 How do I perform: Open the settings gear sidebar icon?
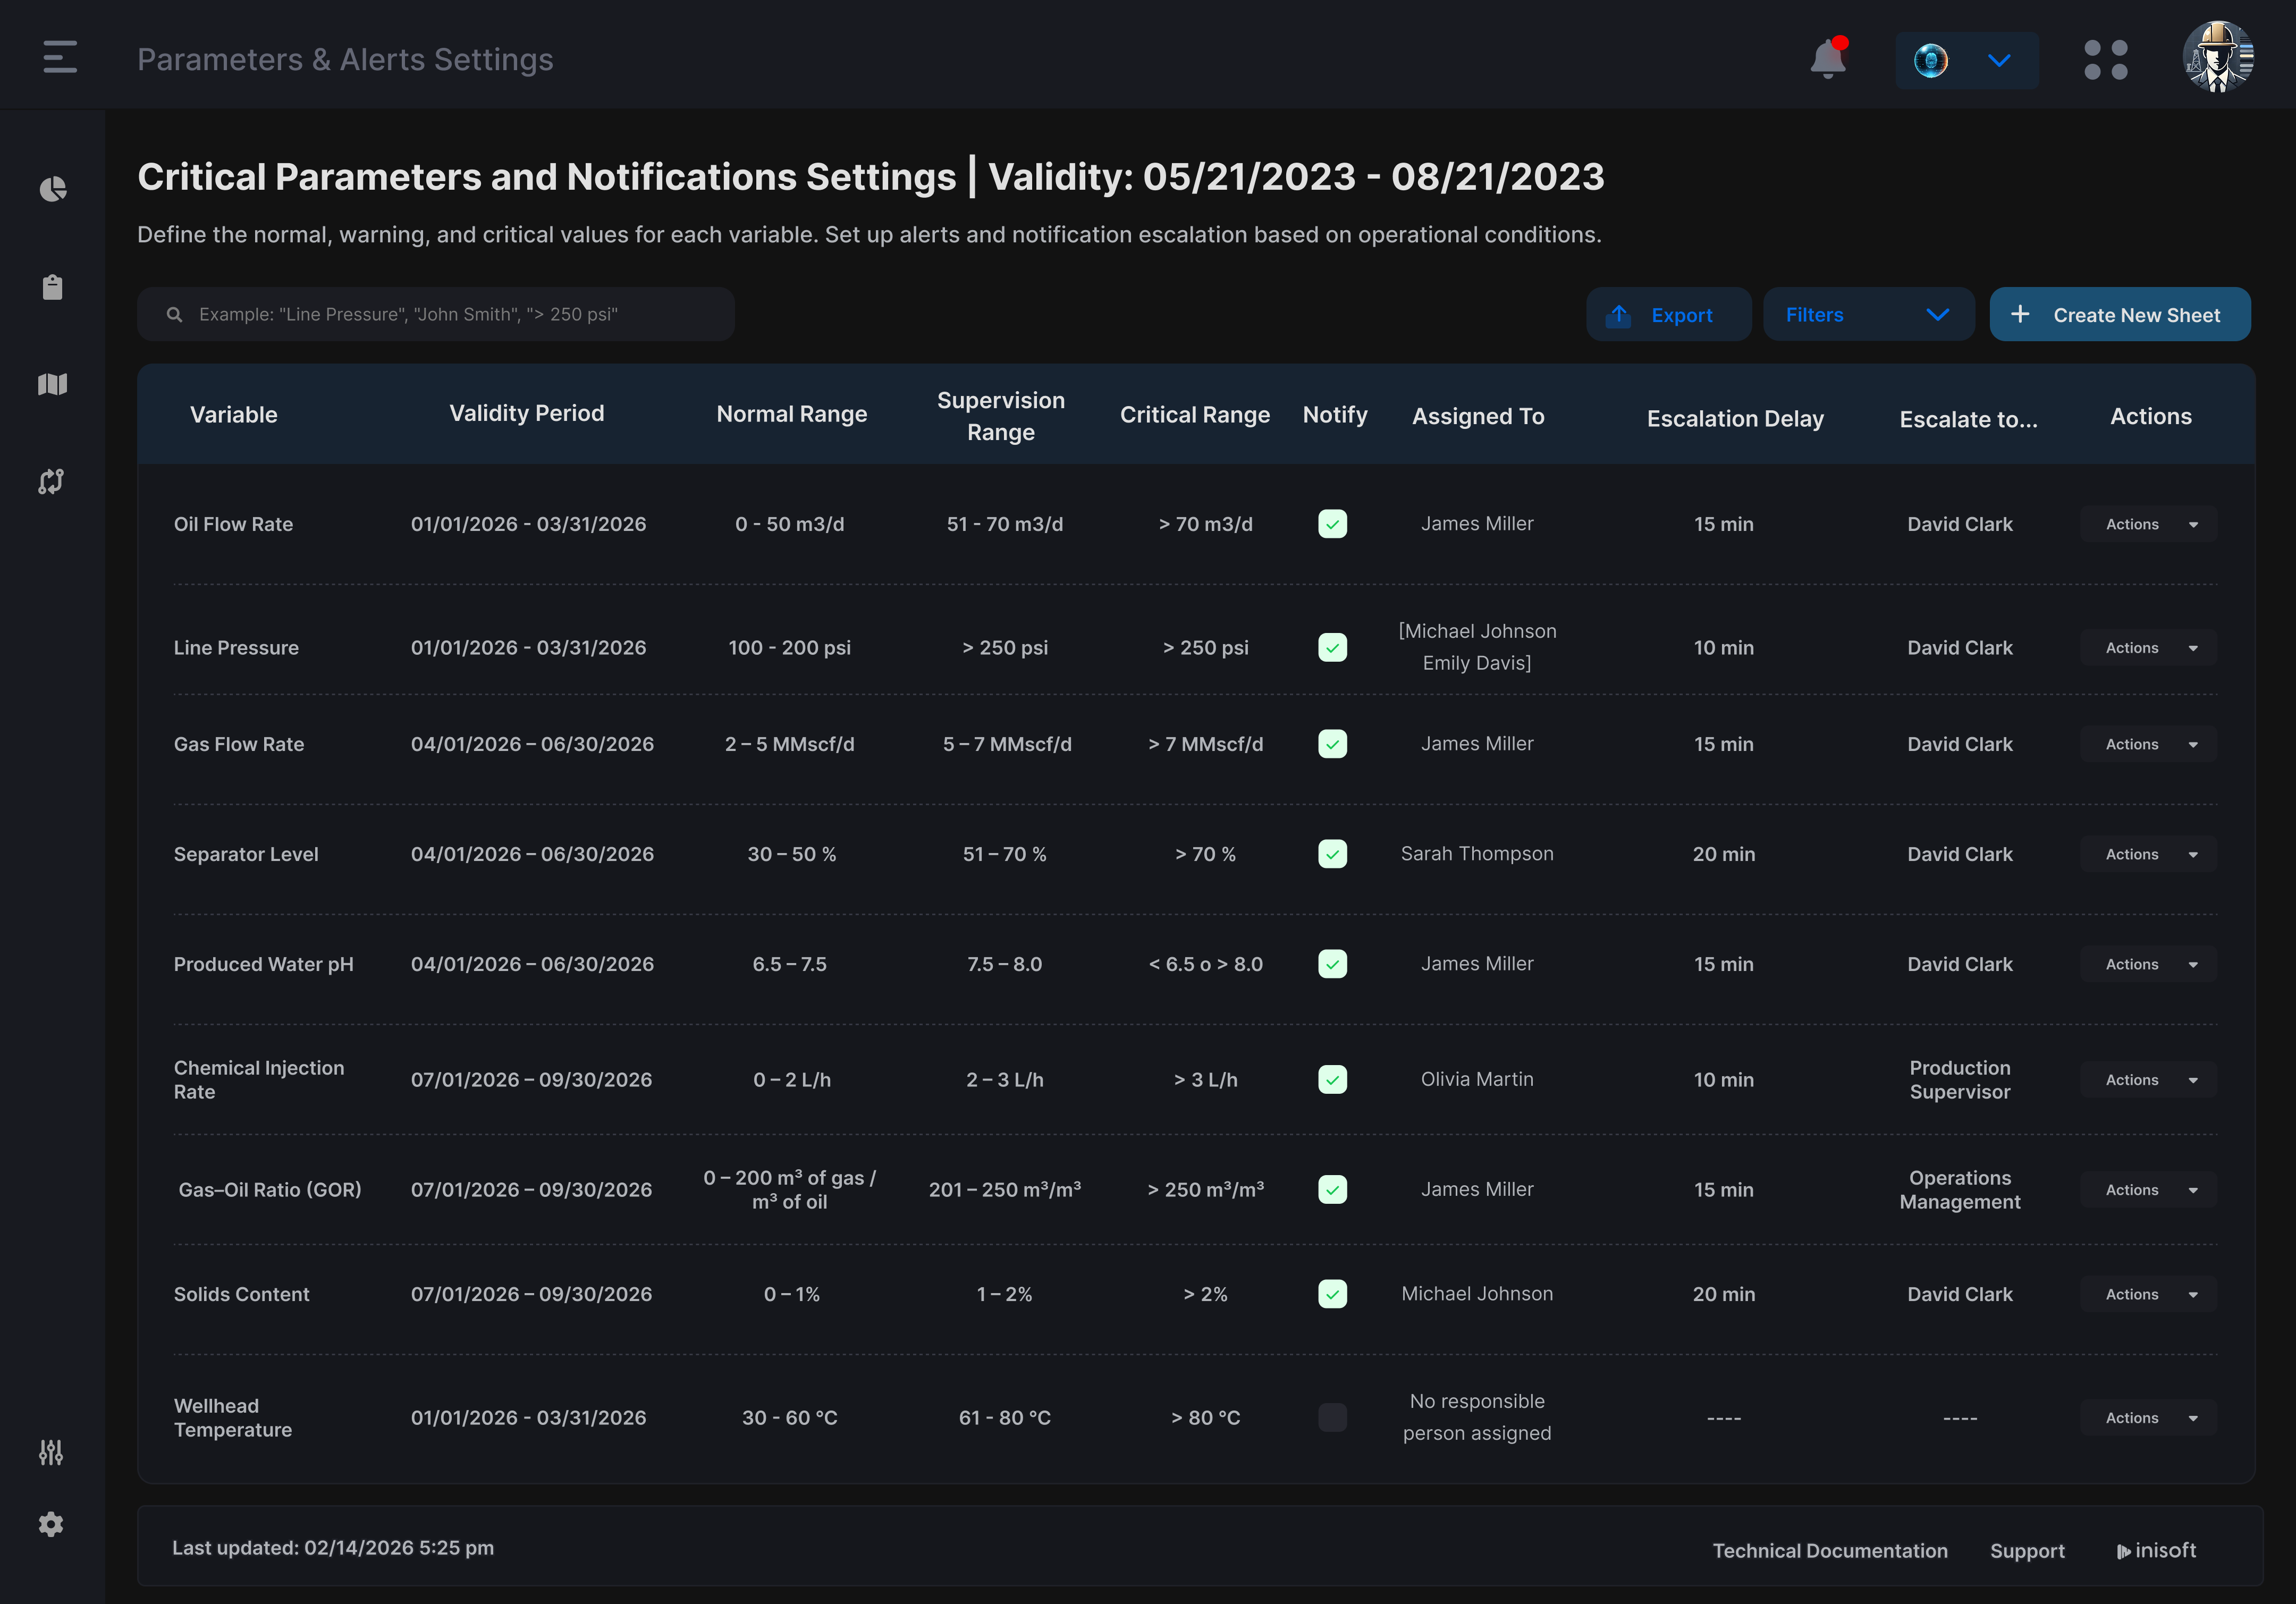tap(51, 1524)
